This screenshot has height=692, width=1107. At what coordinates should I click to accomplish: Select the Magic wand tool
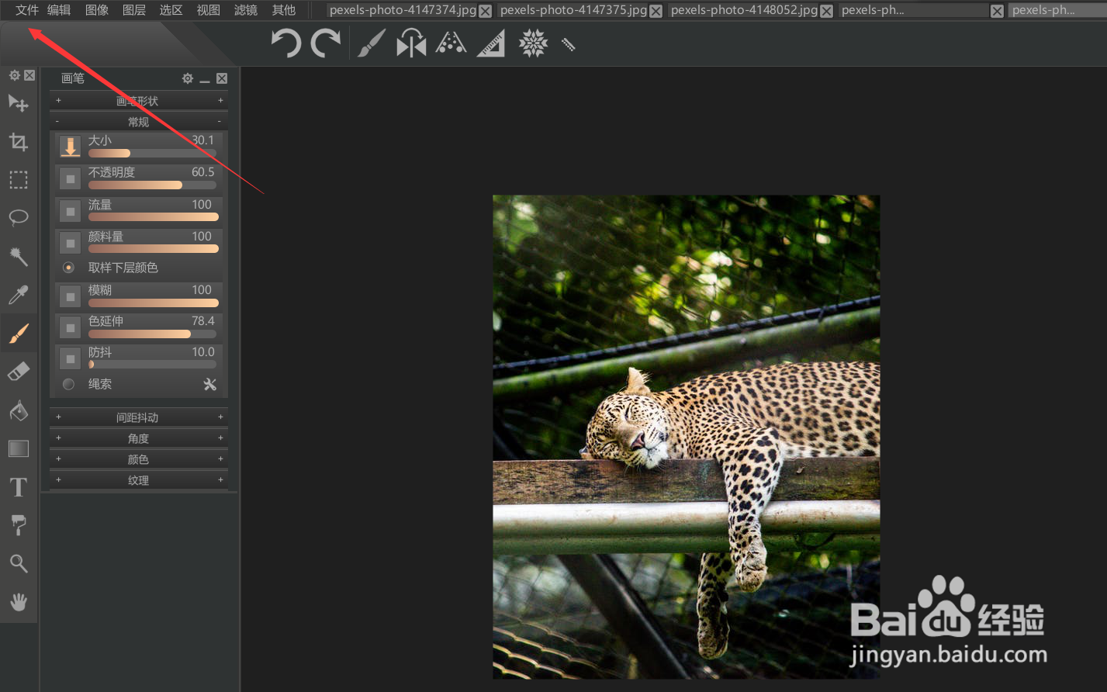coord(18,256)
